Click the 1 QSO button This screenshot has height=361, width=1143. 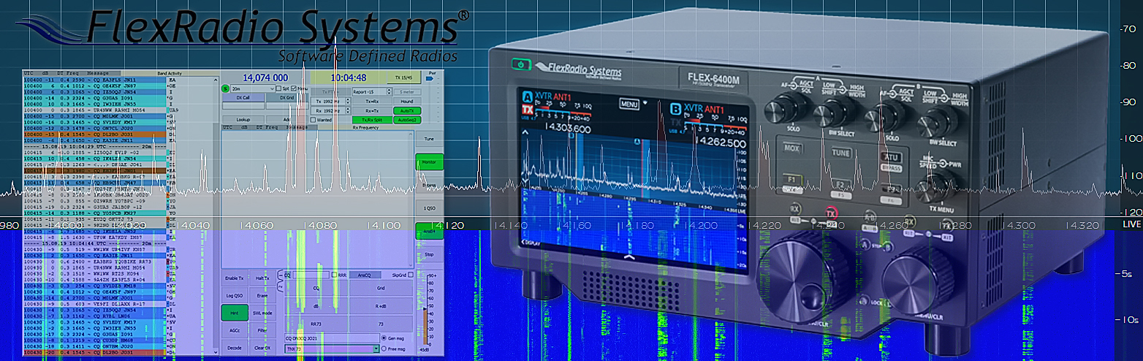click(429, 208)
